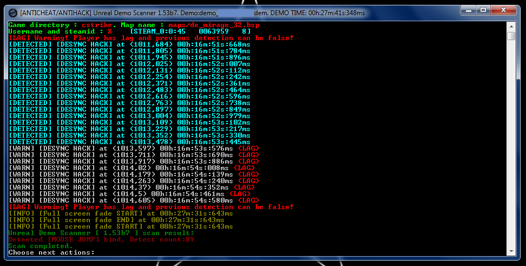Click the vertical scrollbar thumb
The image size is (526, 266).
[x=511, y=36]
